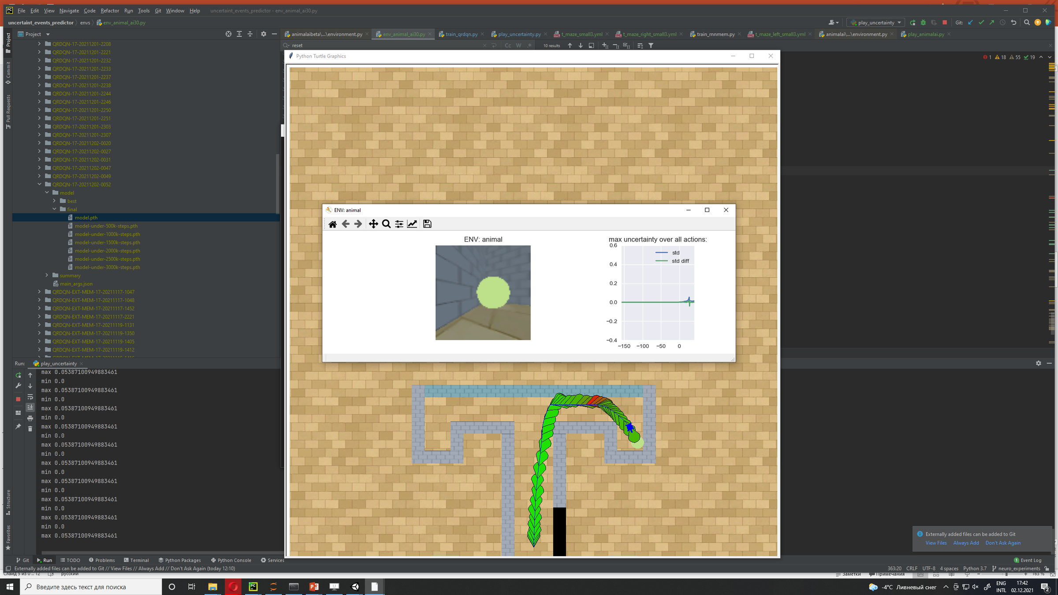Select matplotlib Pan axes tool
Viewport: 1058px width, 595px height.
point(373,224)
